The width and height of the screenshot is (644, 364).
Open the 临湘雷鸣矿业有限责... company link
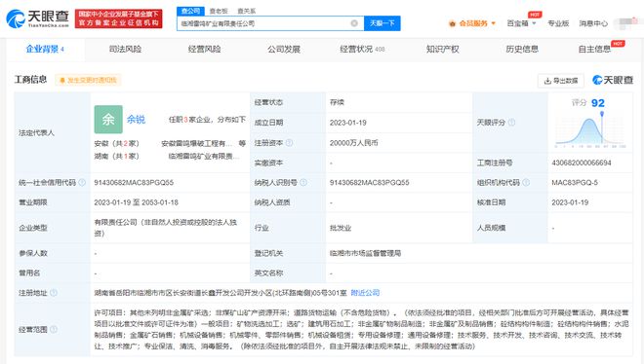pos(204,156)
